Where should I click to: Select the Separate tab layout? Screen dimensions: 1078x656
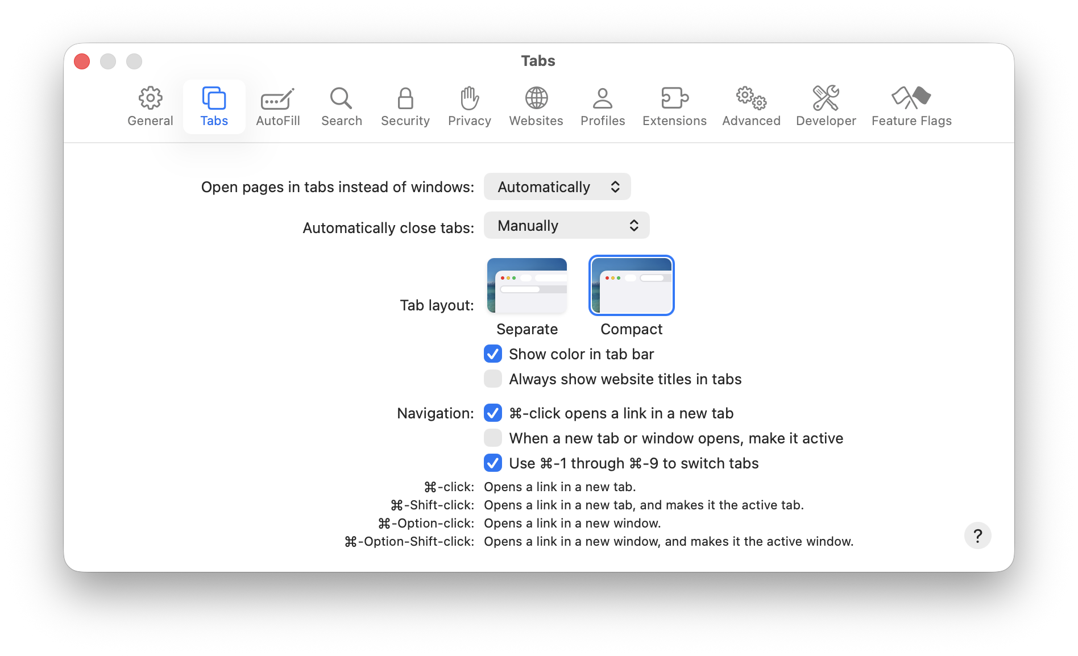pyautogui.click(x=526, y=285)
